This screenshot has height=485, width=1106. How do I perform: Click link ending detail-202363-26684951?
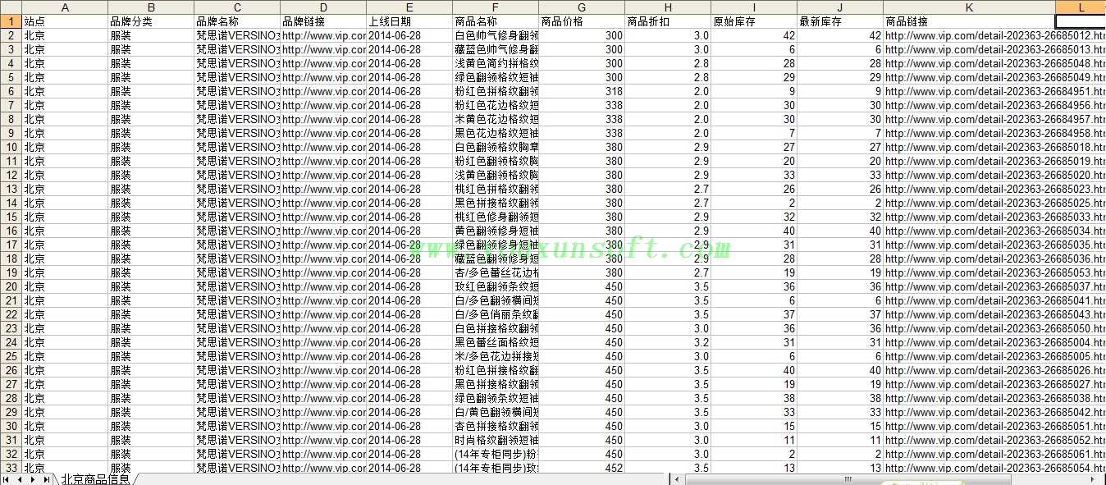point(994,91)
